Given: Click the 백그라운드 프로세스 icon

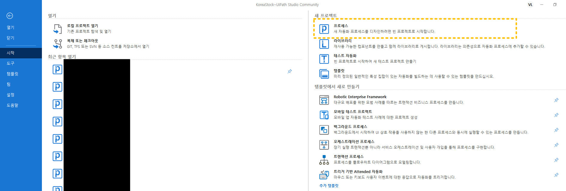Looking at the screenshot, I should click(324, 130).
